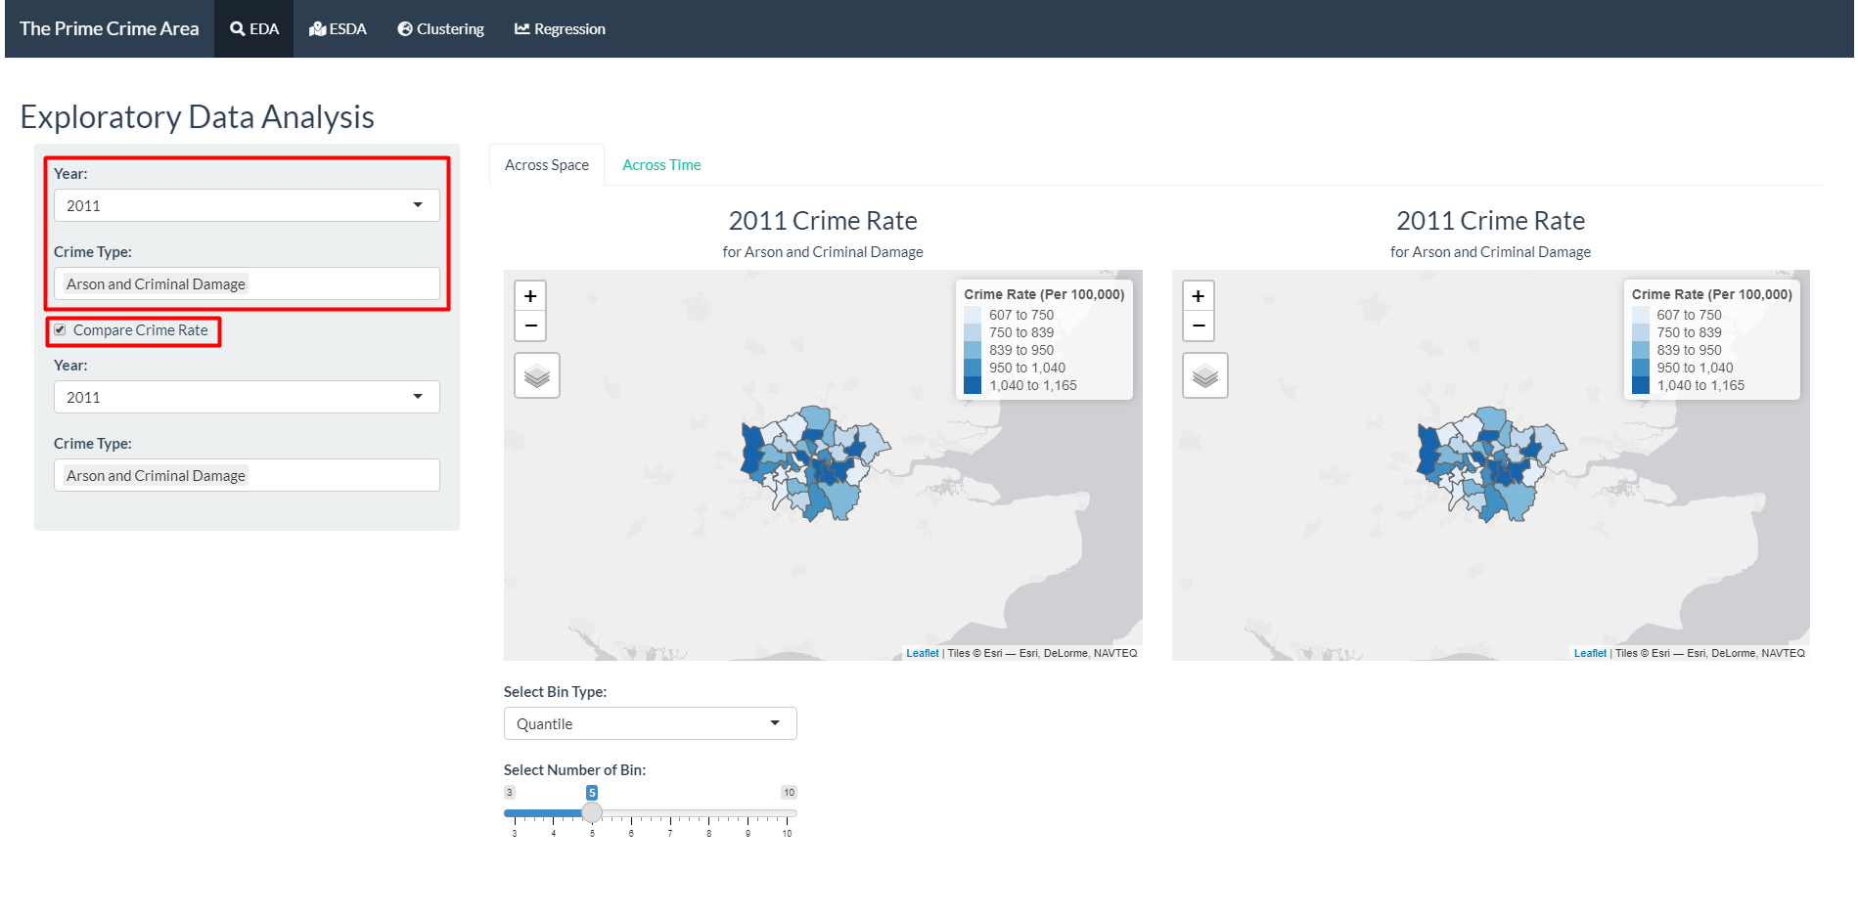Switch to the Across Time tab

(661, 165)
